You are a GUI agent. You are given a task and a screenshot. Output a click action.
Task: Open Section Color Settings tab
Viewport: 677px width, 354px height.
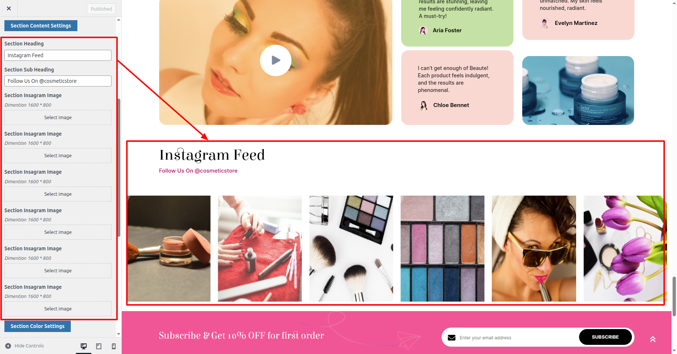[x=37, y=326]
